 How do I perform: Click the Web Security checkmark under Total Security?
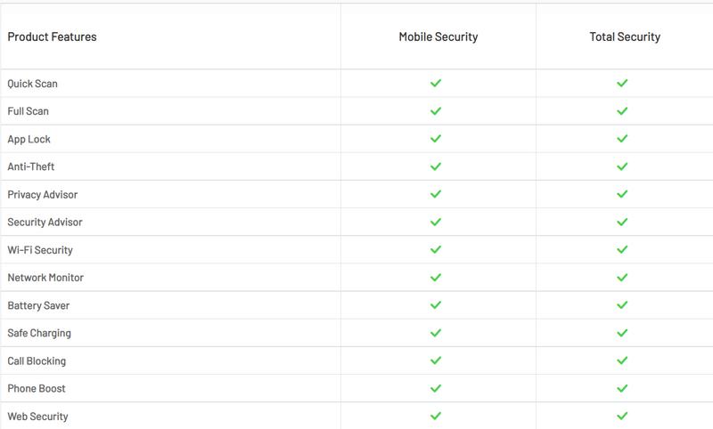(623, 416)
